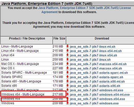This screenshot has width=134, height=107.
Task: Download java_ee_sdk-7-jdk7-windows-ml.exe
Action: click(97, 90)
